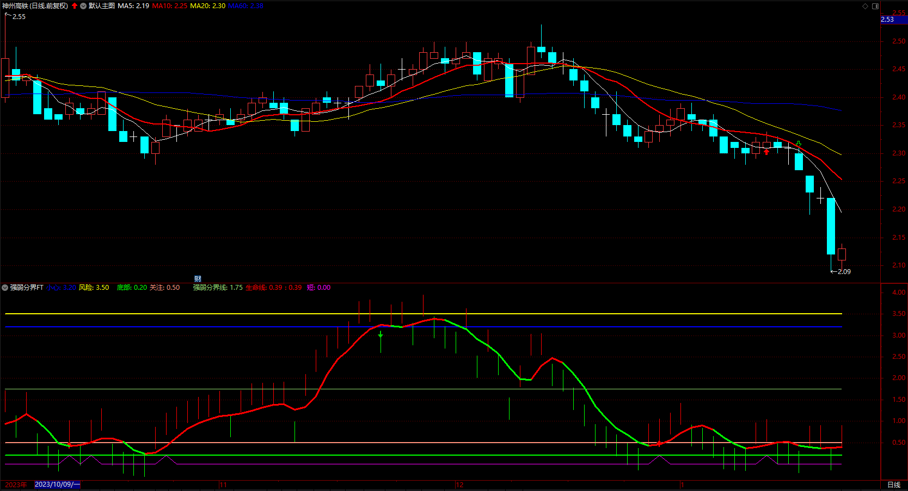Select the MA10: 2.25 legend
Screen dimensions: 908x491
coord(169,6)
